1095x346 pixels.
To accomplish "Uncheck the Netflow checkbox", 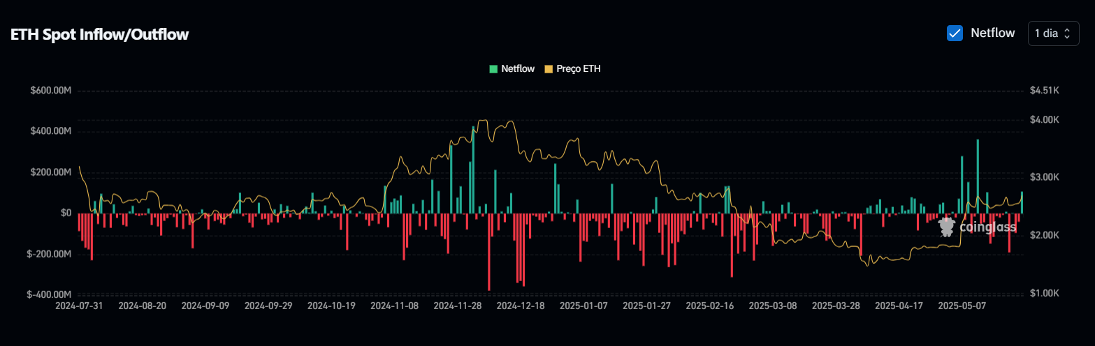I will (x=955, y=33).
